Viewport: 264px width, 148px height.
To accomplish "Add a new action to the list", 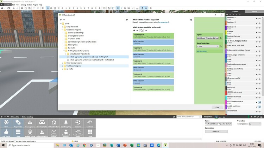I will click(134, 31).
